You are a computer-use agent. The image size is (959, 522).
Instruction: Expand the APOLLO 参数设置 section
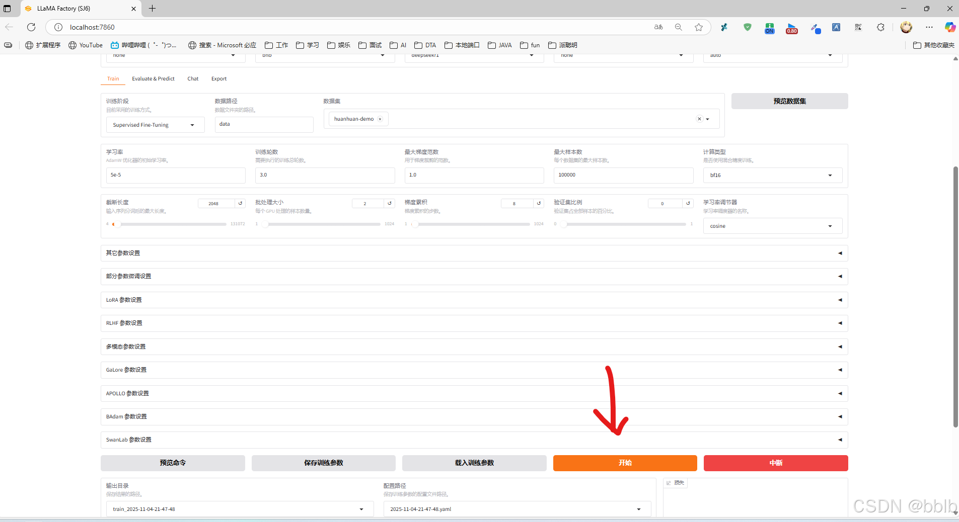[474, 393]
